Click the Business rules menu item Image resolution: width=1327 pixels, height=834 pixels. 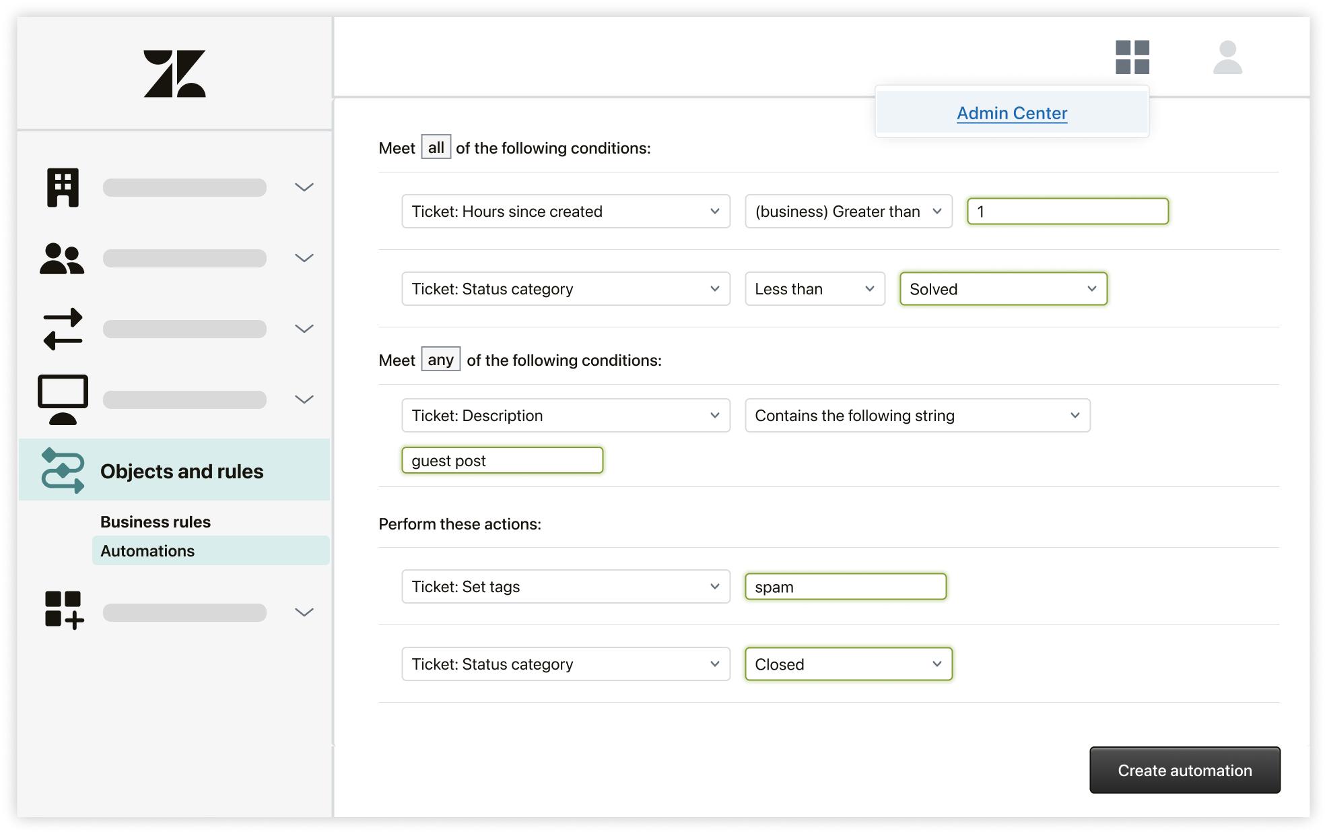[x=156, y=521]
